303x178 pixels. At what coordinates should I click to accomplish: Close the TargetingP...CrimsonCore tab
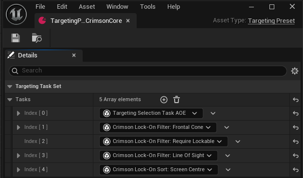128,21
